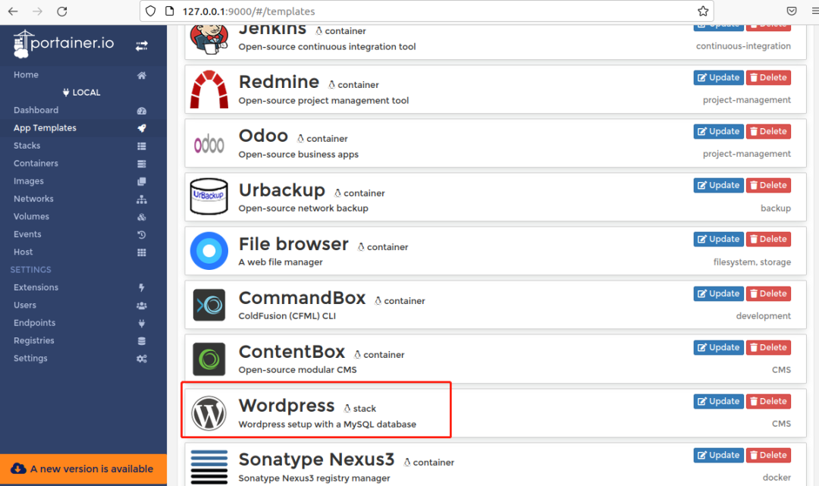This screenshot has width=819, height=486.
Task: Click the Home house icon in sidebar
Action: 142,75
